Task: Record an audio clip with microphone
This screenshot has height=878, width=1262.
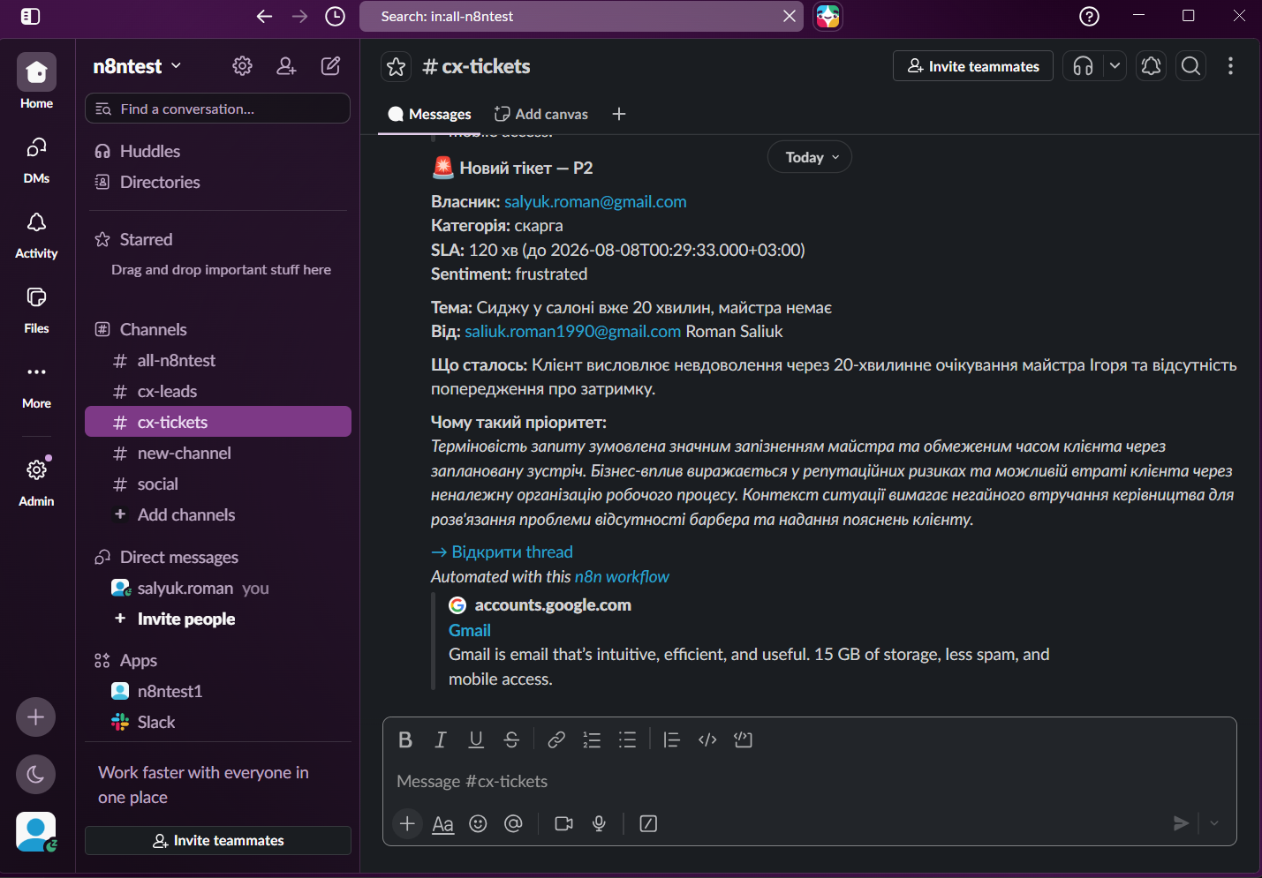Action: pyautogui.click(x=599, y=823)
